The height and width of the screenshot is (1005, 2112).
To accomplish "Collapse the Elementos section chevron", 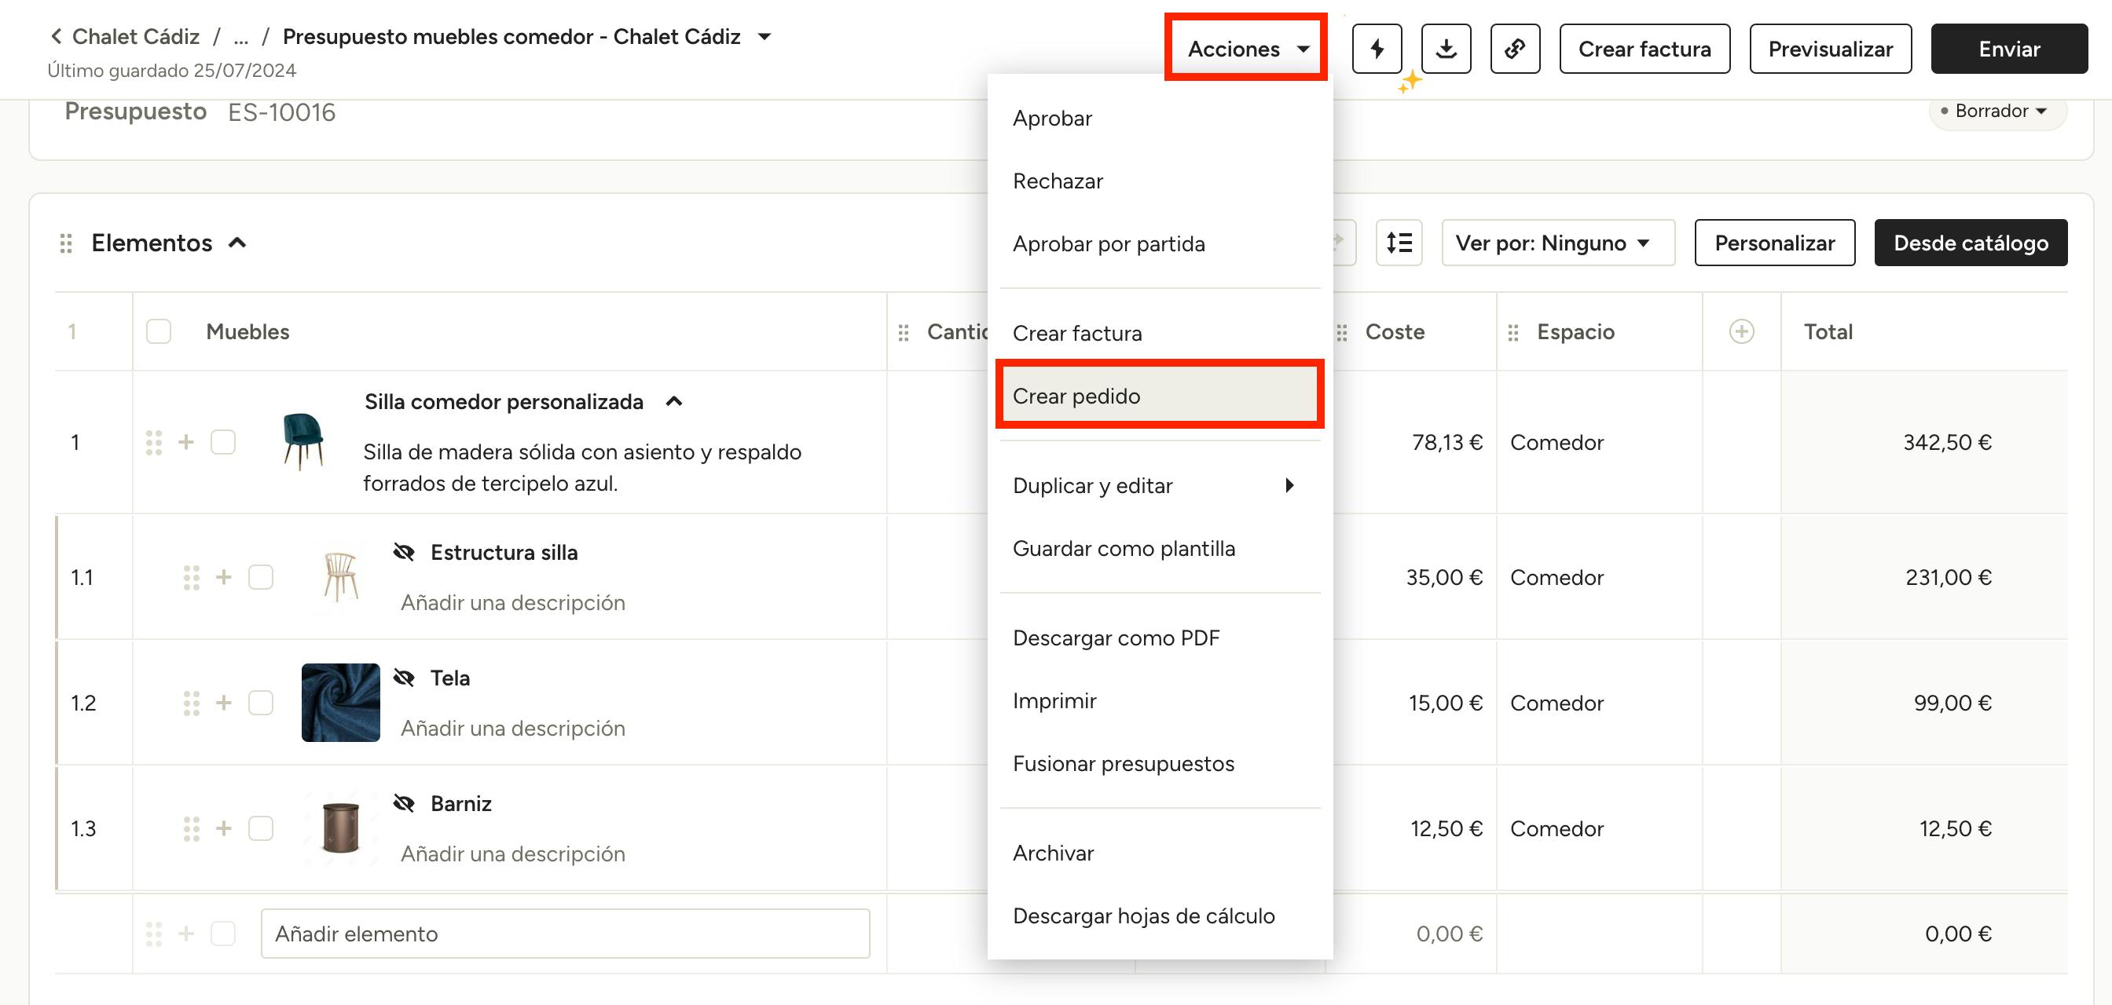I will coord(238,243).
